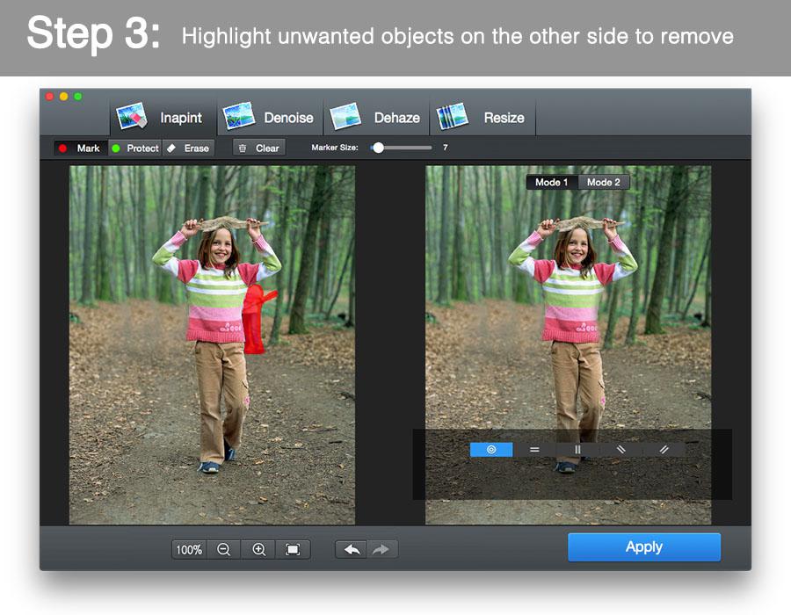Image resolution: width=791 pixels, height=615 pixels.
Task: Click the Inpaint eraser photo icon
Action: pos(131,117)
